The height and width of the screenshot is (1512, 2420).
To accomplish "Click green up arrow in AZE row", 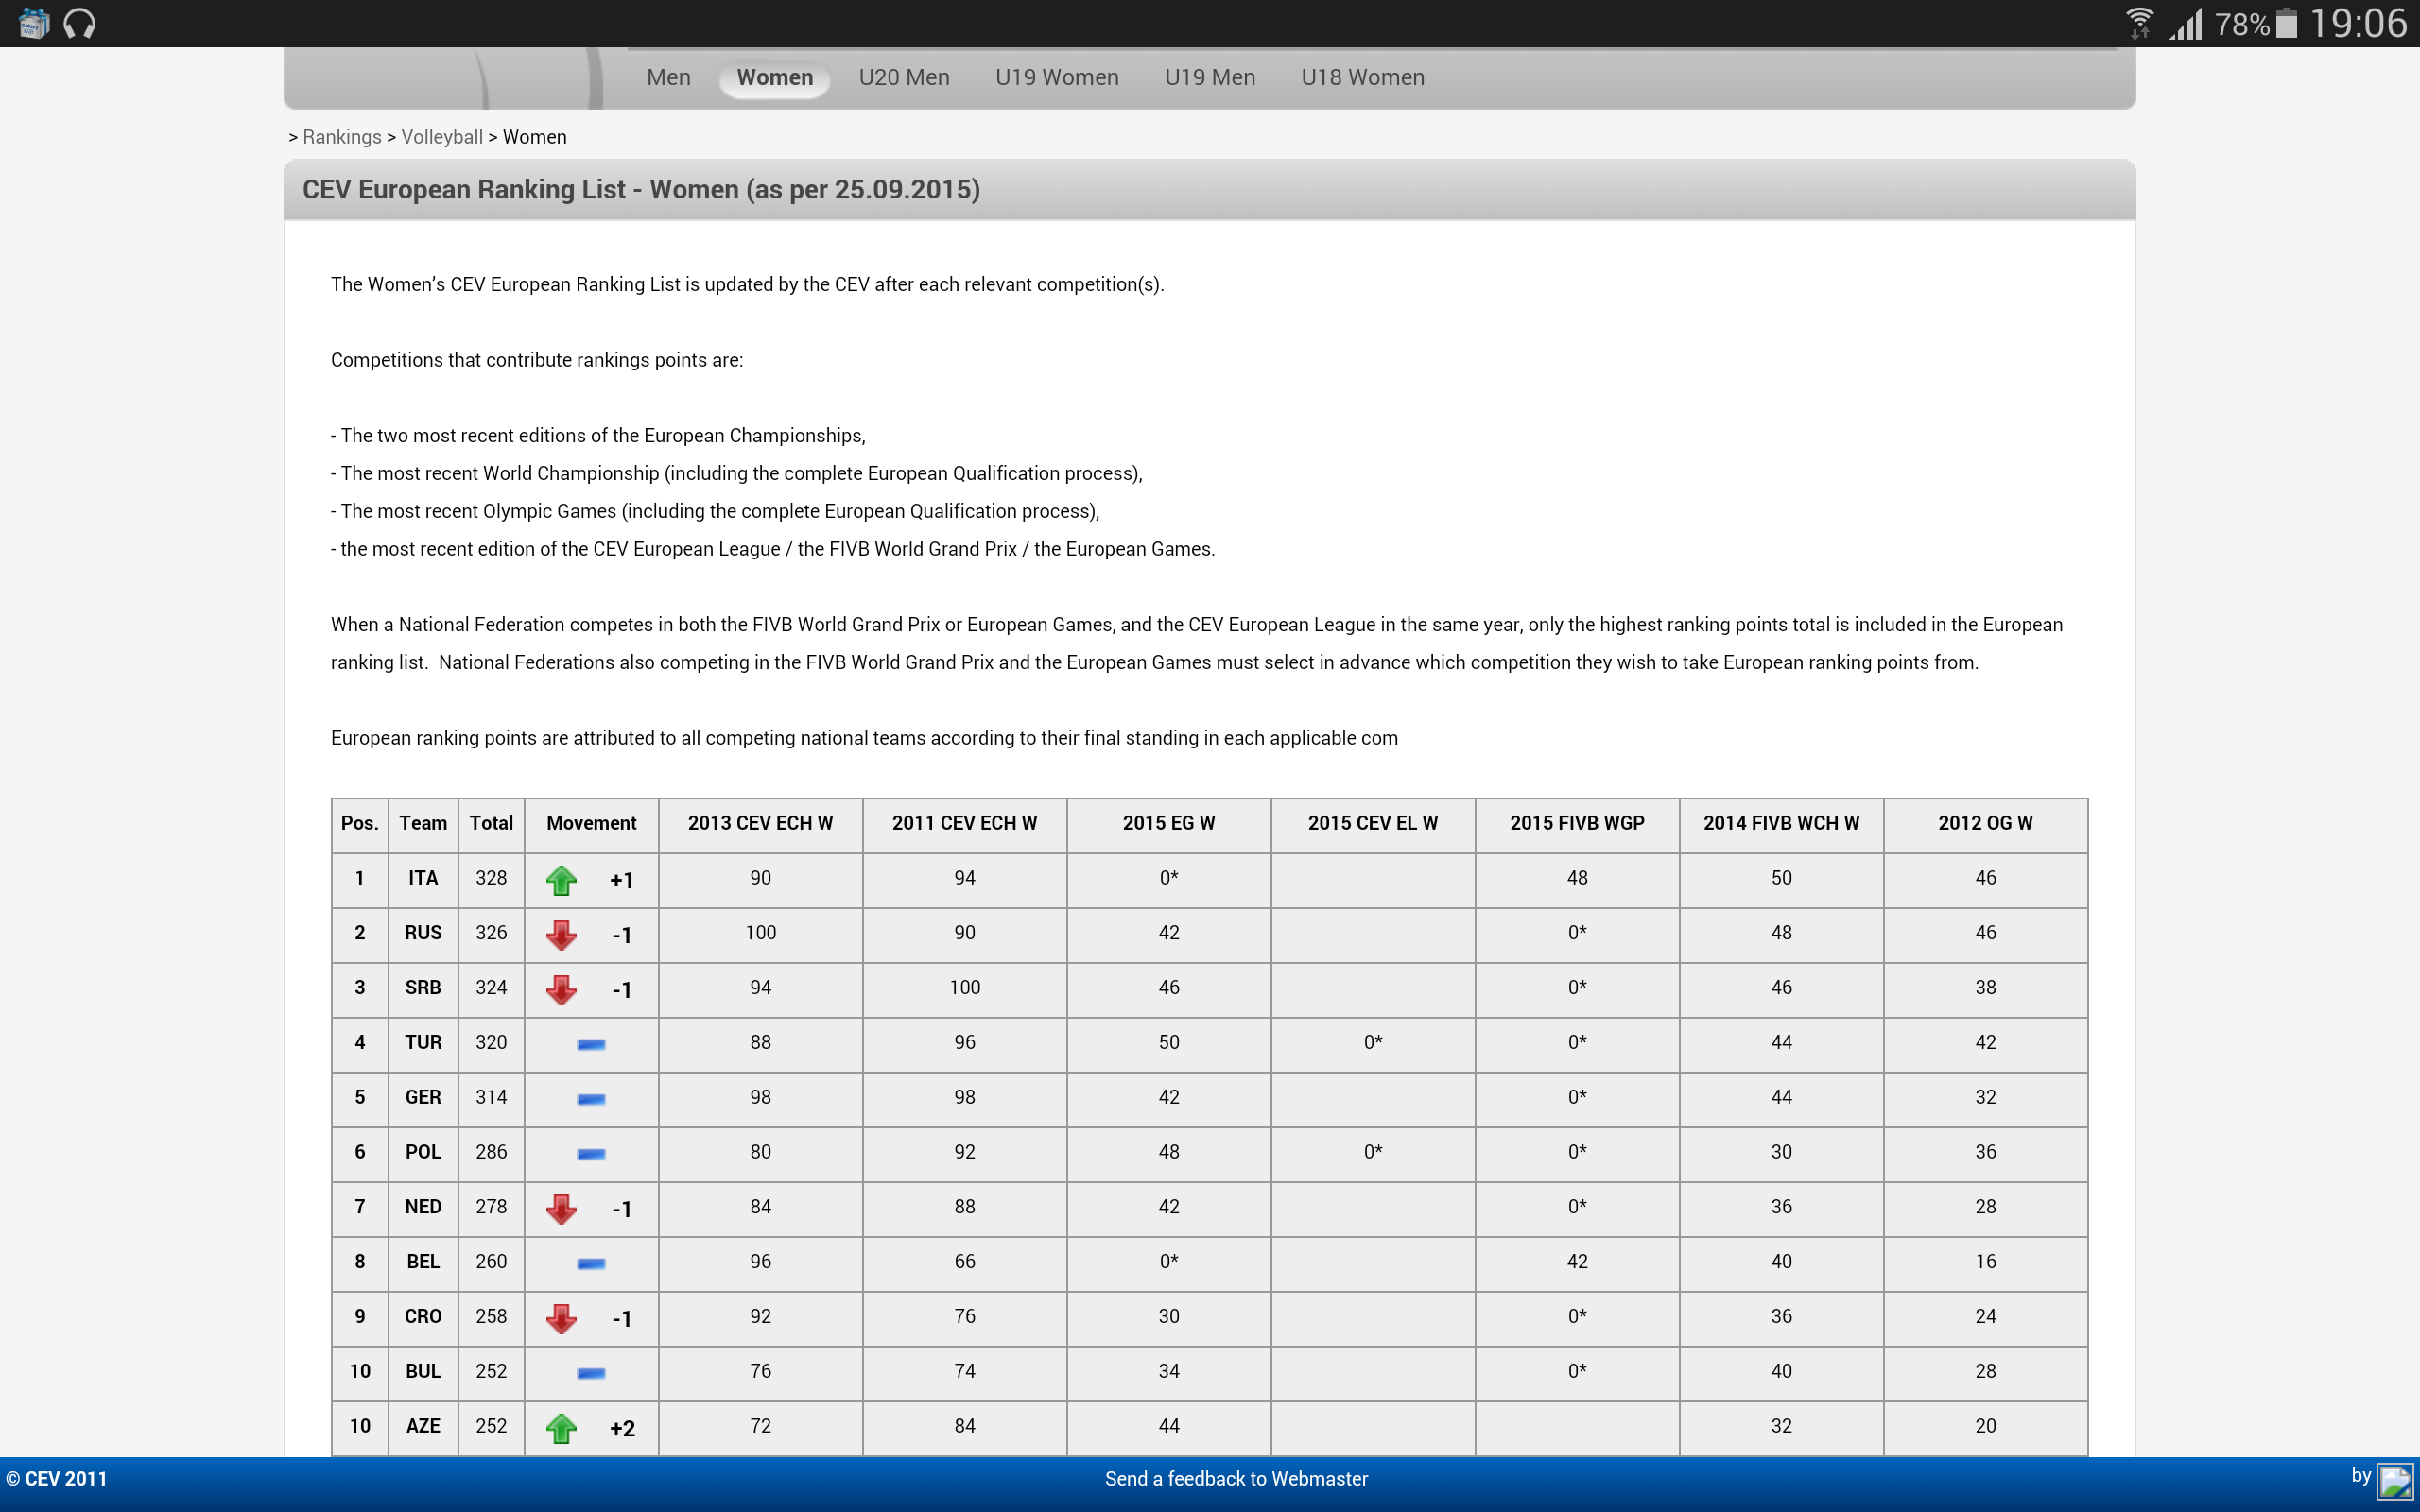I will [561, 1428].
